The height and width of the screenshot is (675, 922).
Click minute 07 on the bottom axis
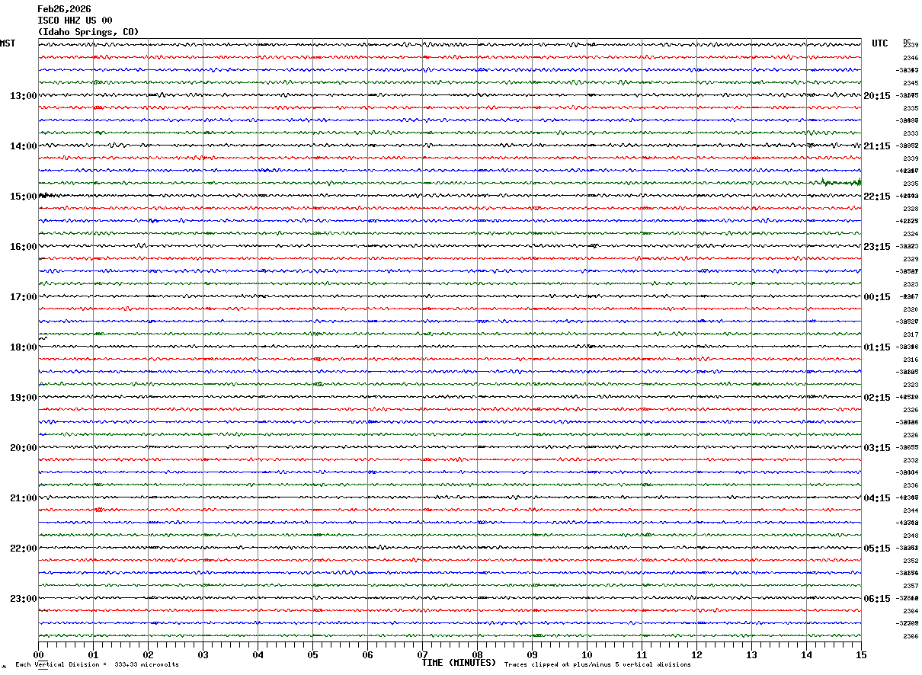pyautogui.click(x=422, y=654)
